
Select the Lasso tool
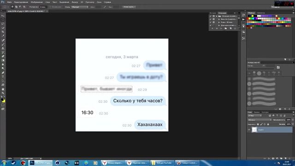[3, 24]
